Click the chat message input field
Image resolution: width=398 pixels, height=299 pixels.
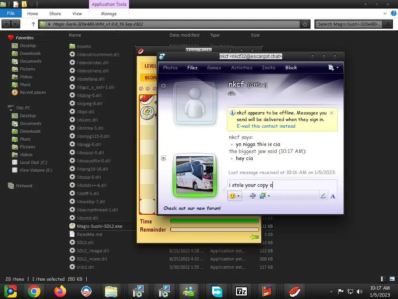[282, 185]
